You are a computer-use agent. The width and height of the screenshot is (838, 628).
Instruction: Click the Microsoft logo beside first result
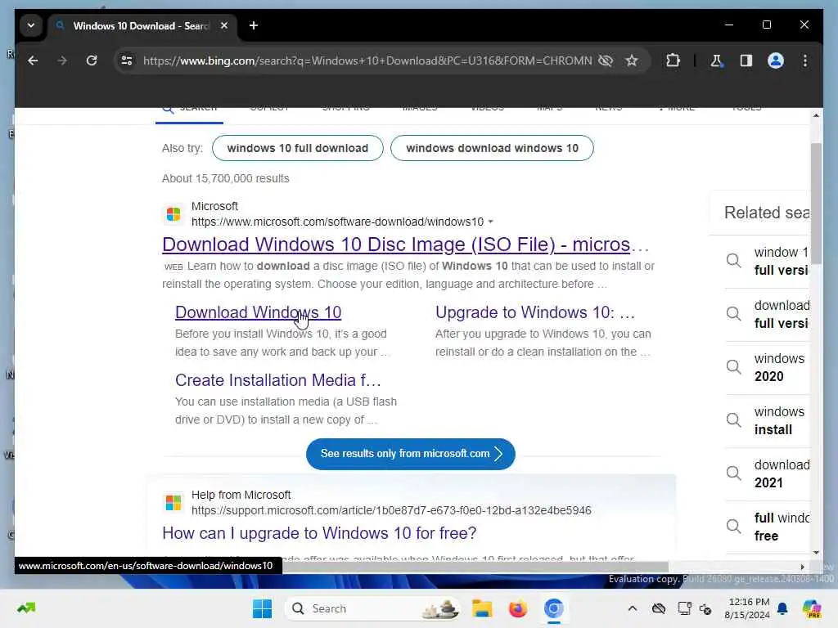[x=173, y=214]
